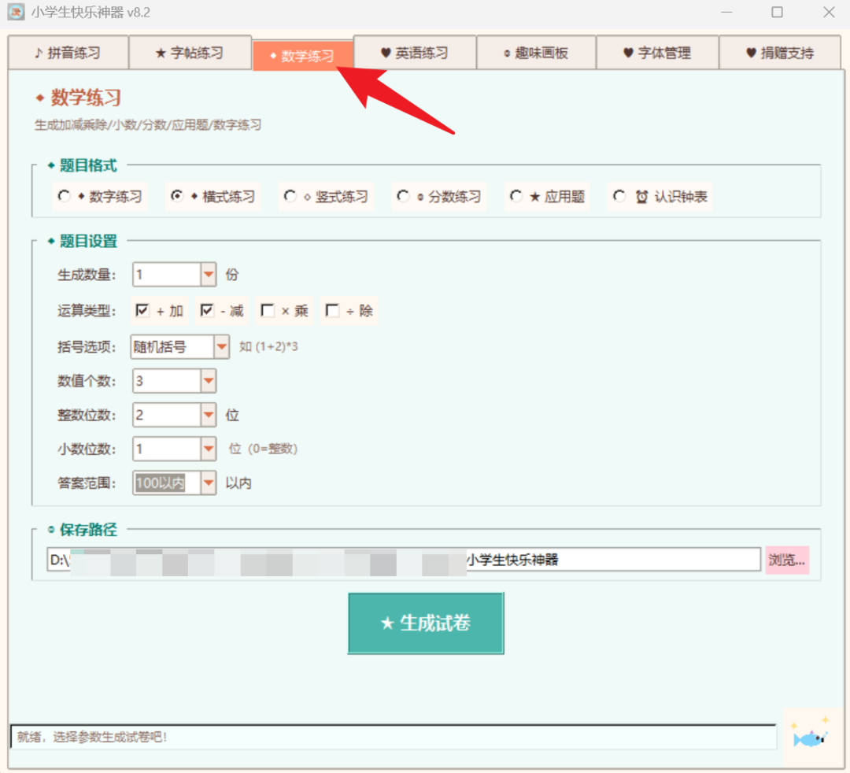Minimize the 小学生快乐神器 window
Screen dimensions: 850x773
click(726, 12)
